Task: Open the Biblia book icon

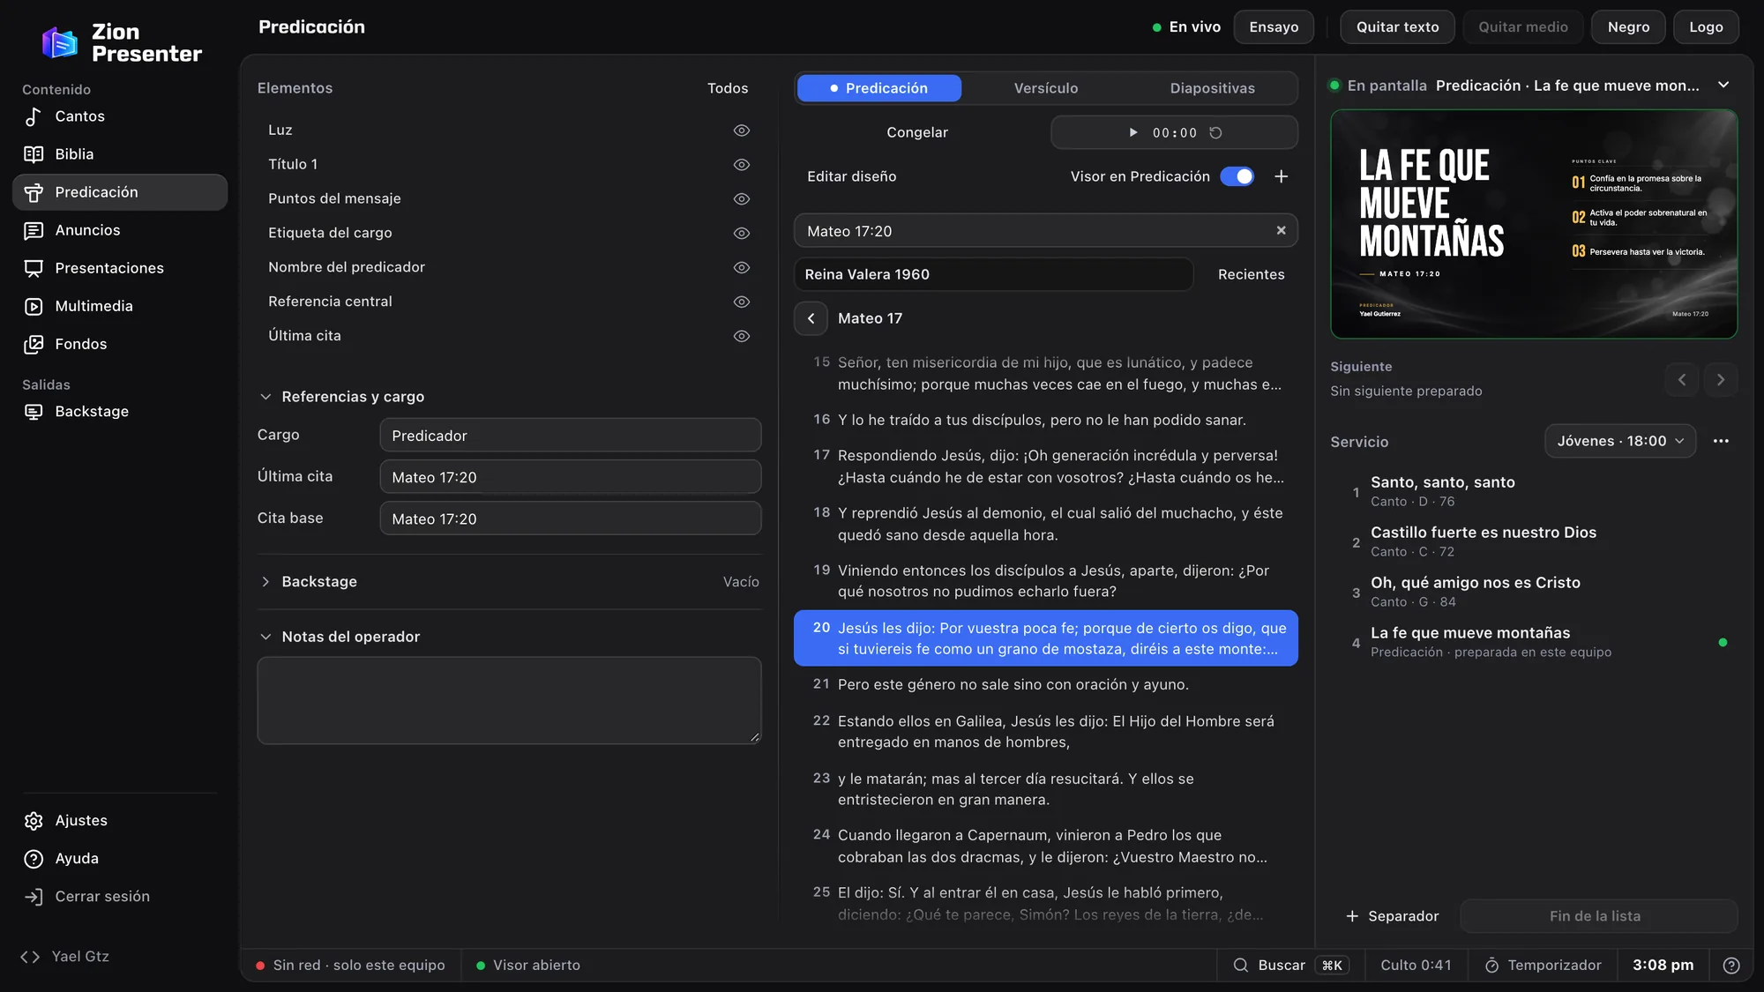Action: point(34,154)
